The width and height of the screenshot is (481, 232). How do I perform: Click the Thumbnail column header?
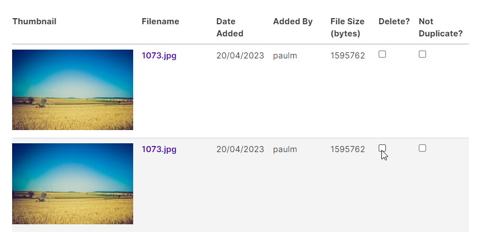[34, 21]
